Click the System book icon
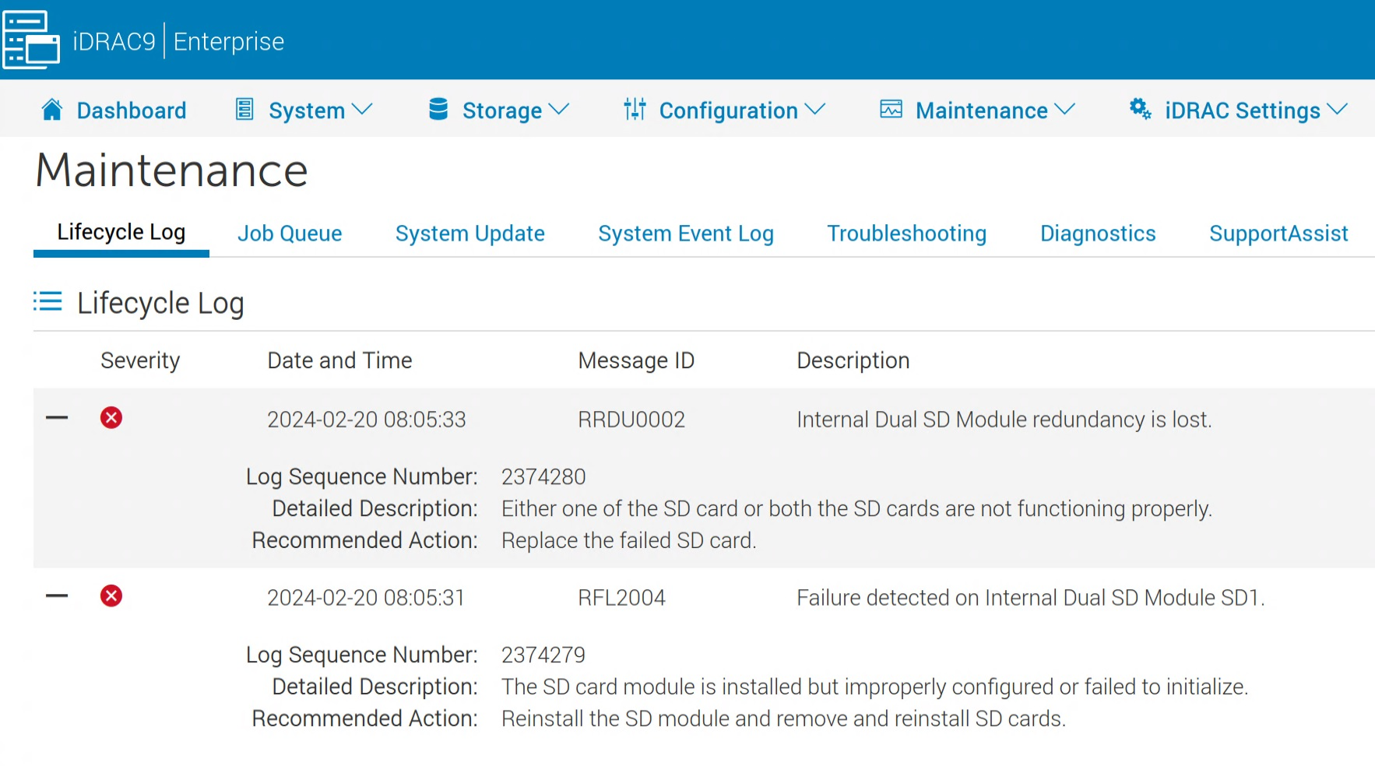Viewport: 1375px width, 766px height. (244, 110)
